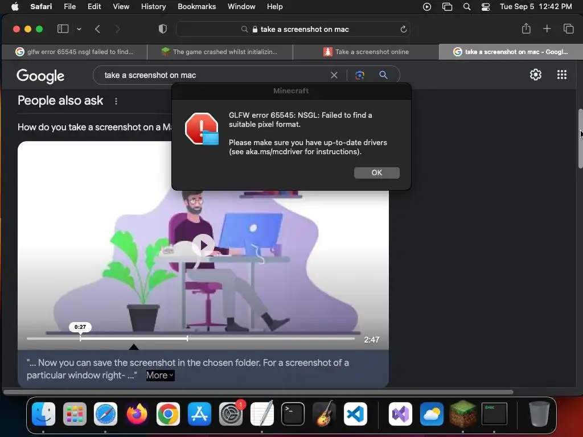This screenshot has height=437, width=583.
Task: Open People also ask options menu
Action: 116,101
